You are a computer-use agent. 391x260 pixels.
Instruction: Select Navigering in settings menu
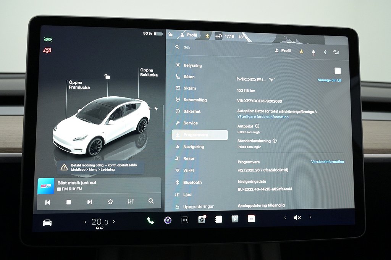193,147
